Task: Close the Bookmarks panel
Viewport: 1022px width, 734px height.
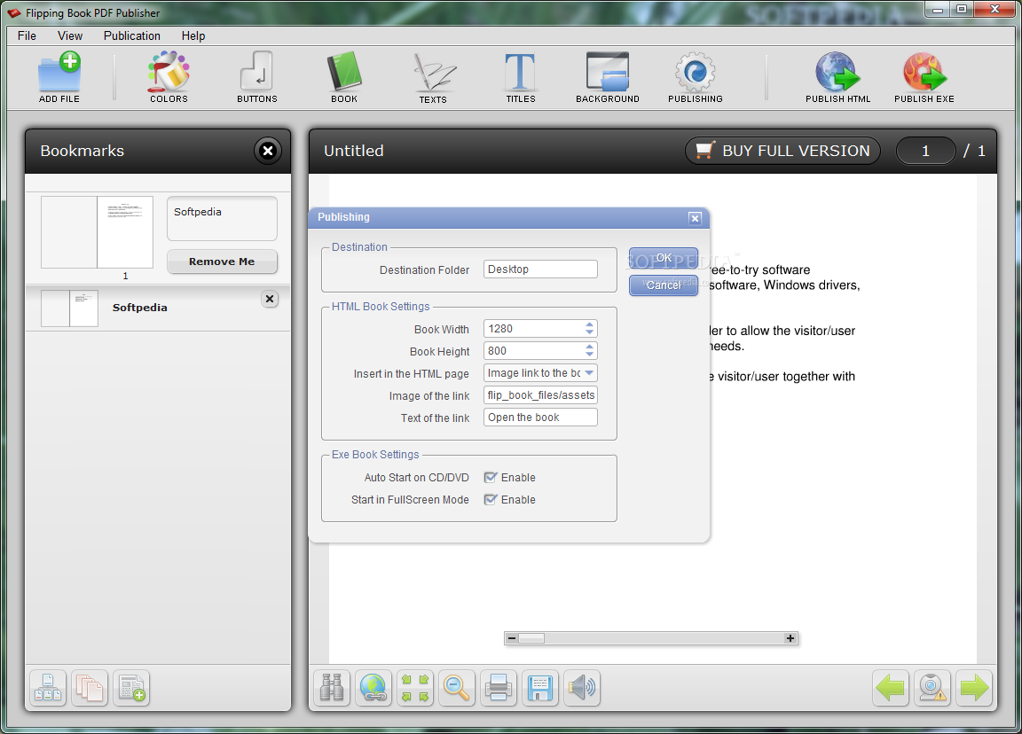Action: pos(268,151)
